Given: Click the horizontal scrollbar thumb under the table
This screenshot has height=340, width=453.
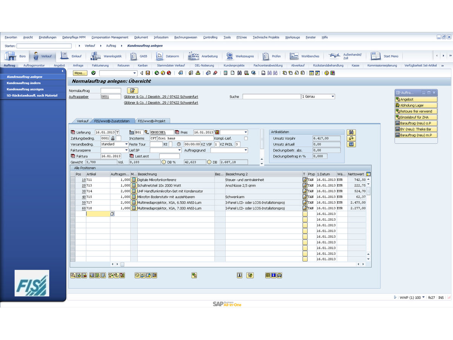Looking at the screenshot, I should pos(117,264).
